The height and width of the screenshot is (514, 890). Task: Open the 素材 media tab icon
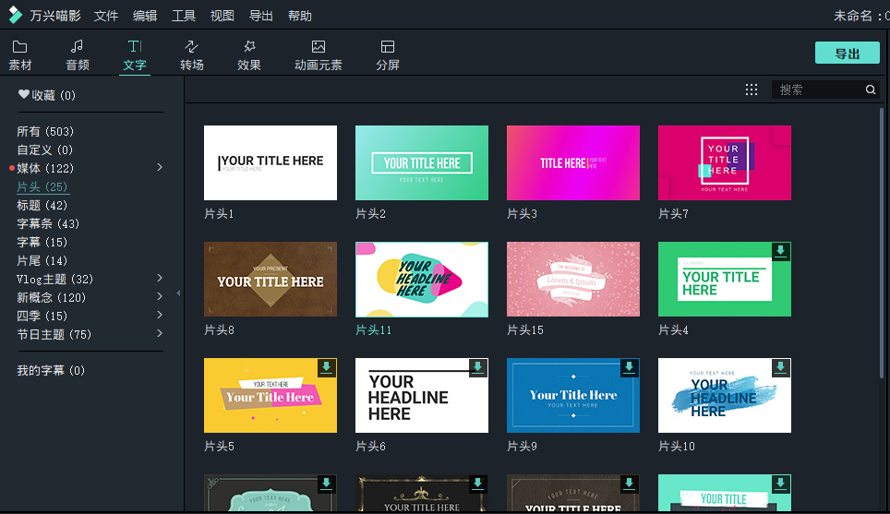19,47
